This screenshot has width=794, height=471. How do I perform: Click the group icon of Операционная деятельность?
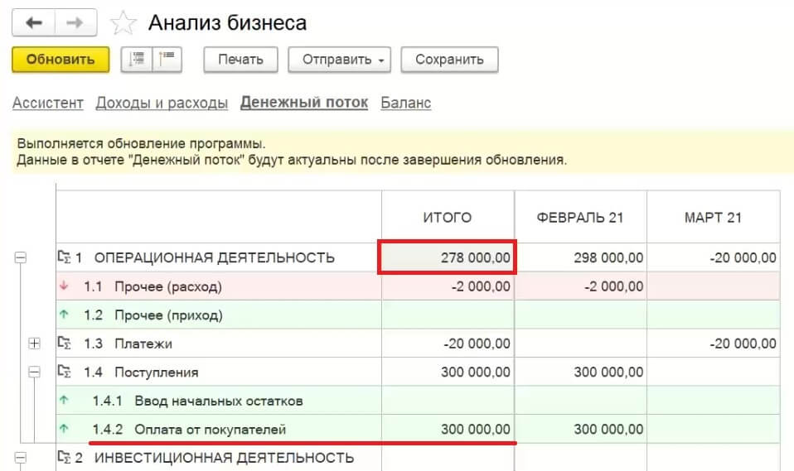coord(65,257)
